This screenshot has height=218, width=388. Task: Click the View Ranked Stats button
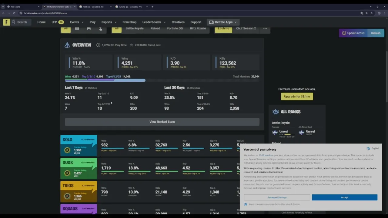[x=162, y=122]
